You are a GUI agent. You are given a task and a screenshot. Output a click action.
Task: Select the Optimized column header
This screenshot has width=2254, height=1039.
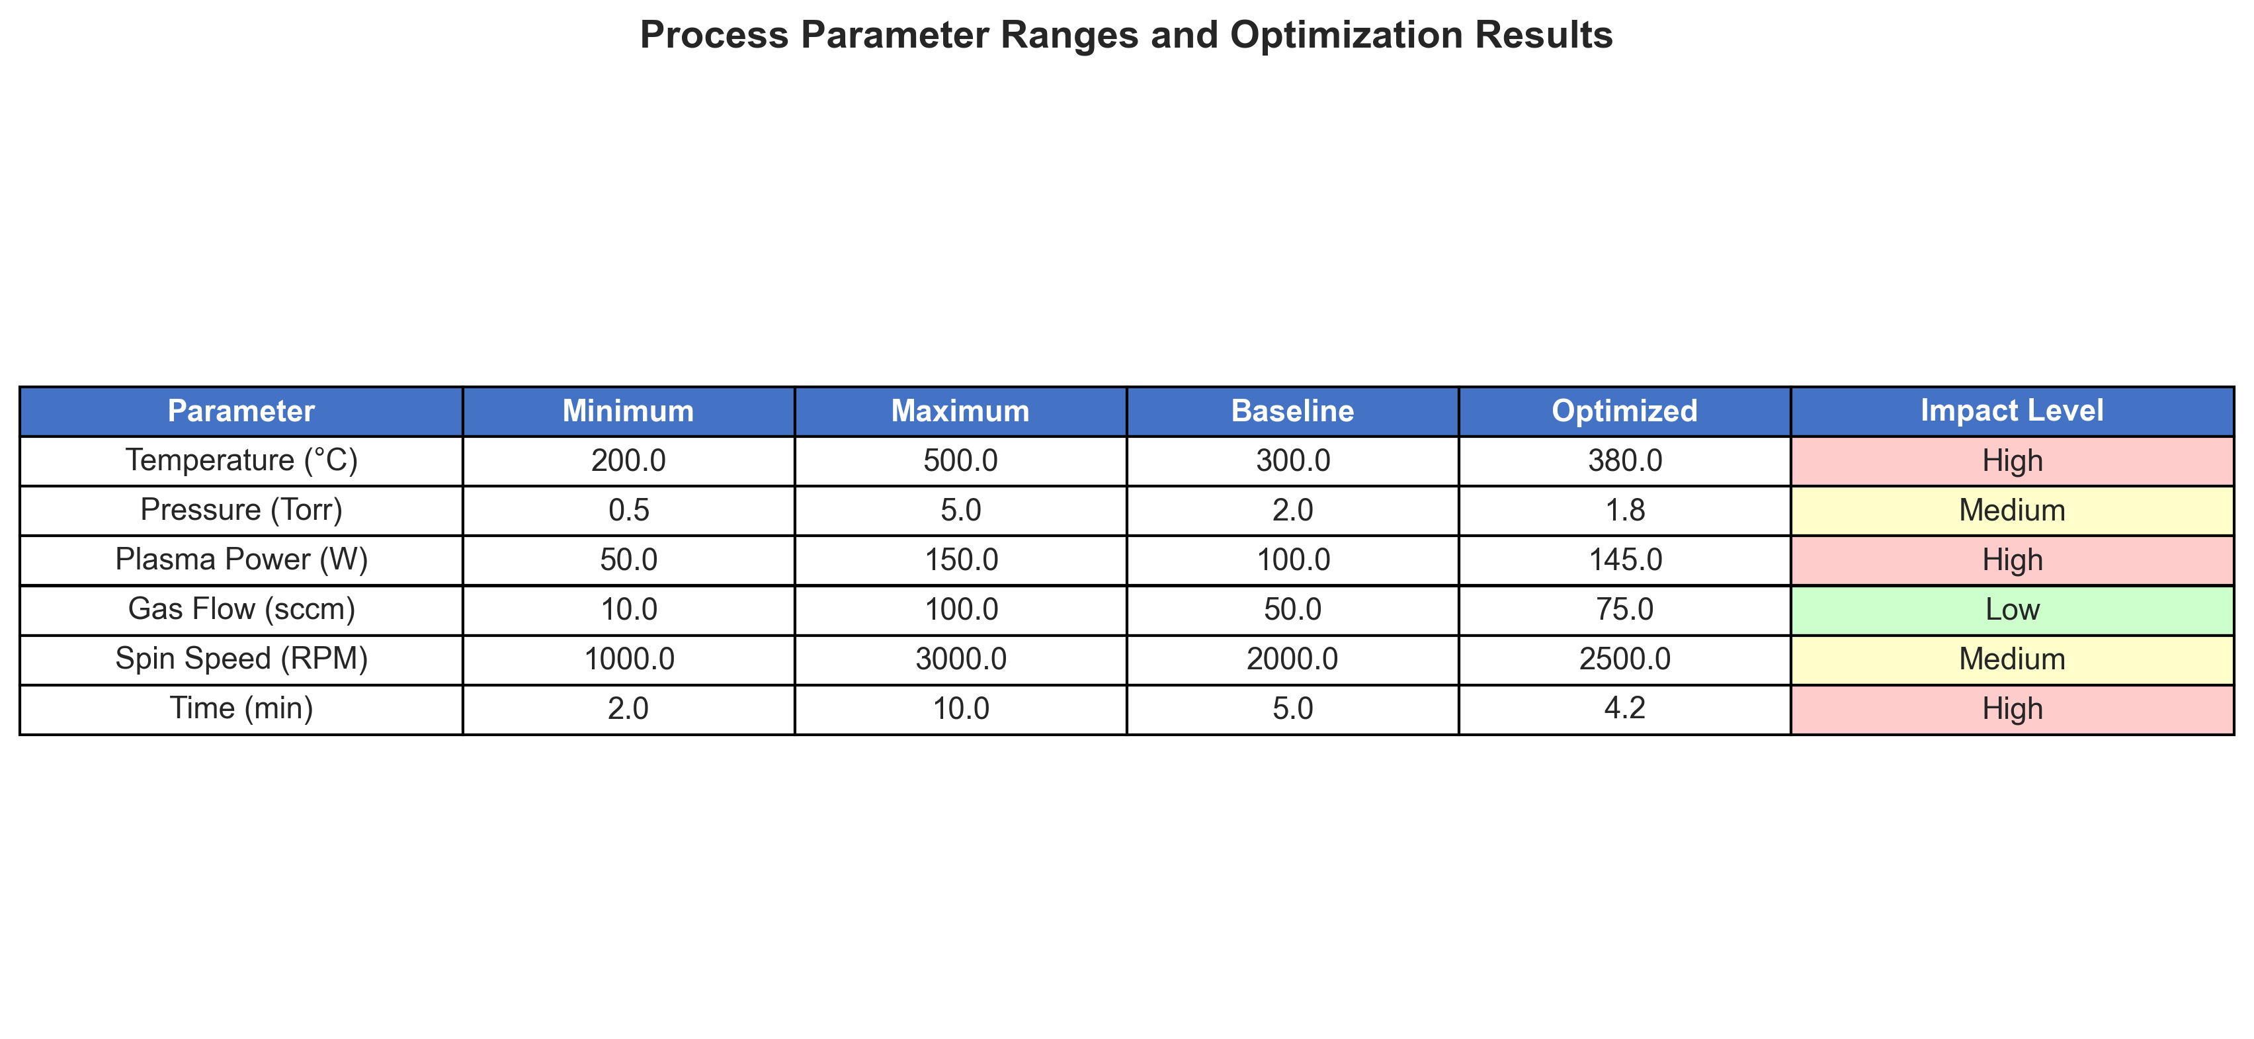point(1624,411)
